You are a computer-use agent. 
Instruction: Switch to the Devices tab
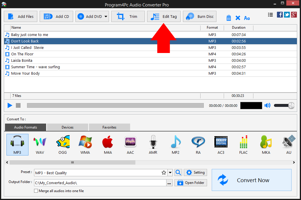click(67, 127)
